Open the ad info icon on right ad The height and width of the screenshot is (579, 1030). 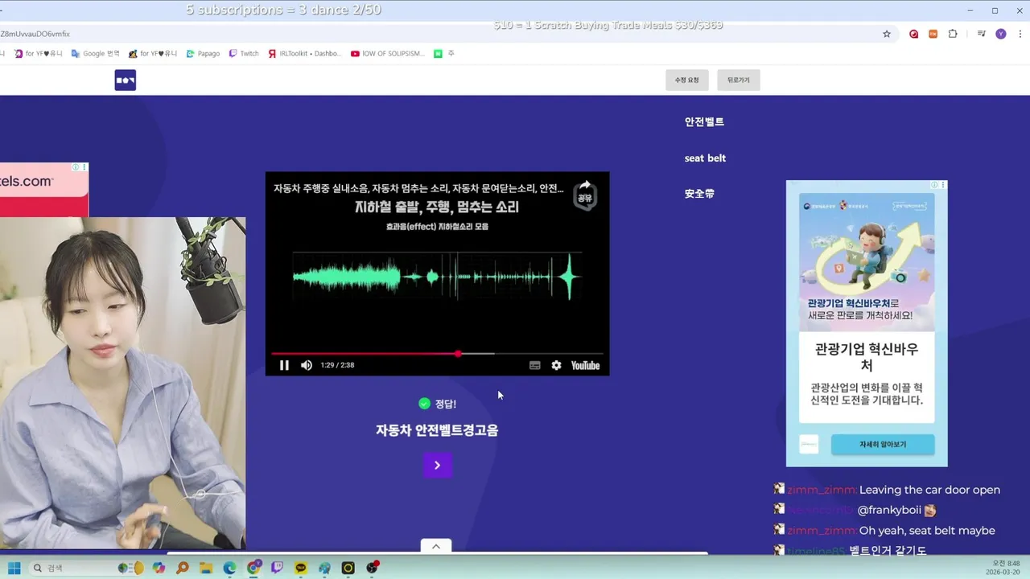tap(935, 185)
